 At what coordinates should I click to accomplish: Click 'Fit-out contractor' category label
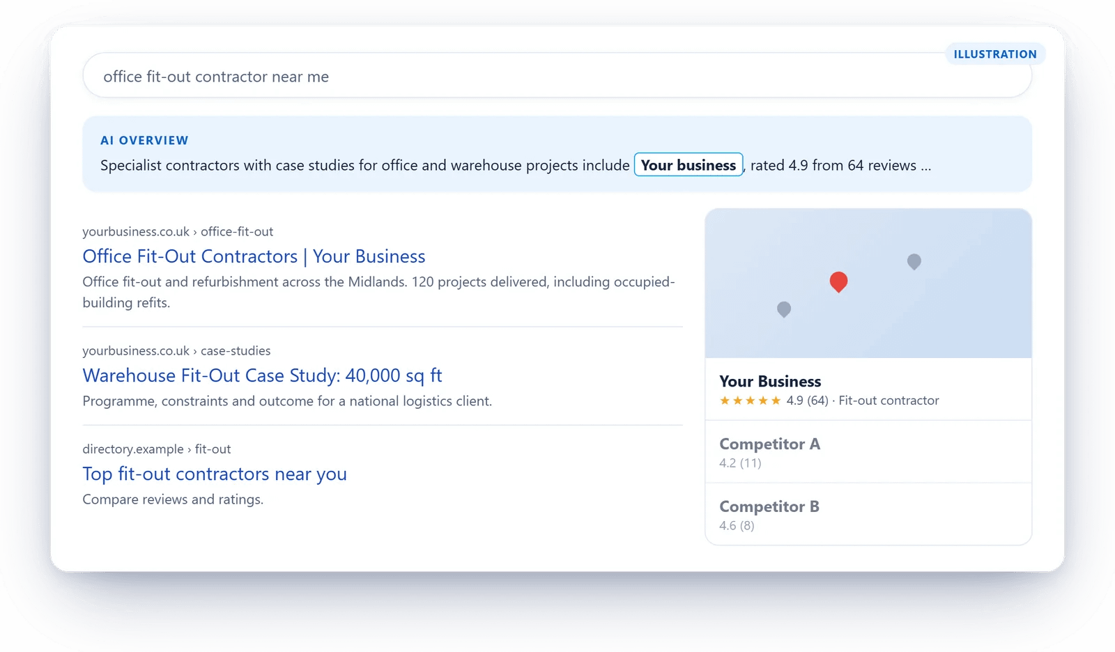coord(889,401)
